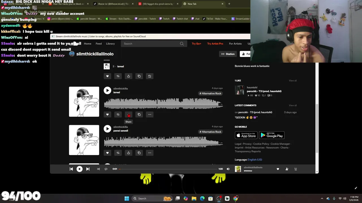Open the Library page
This screenshot has width=362, height=203.
(110, 44)
